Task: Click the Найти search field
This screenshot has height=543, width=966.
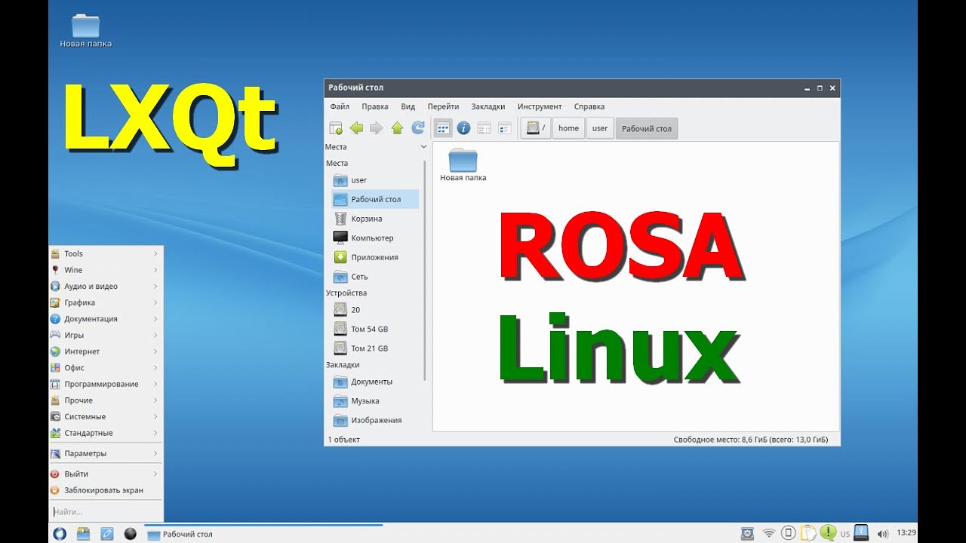Action: click(x=106, y=512)
